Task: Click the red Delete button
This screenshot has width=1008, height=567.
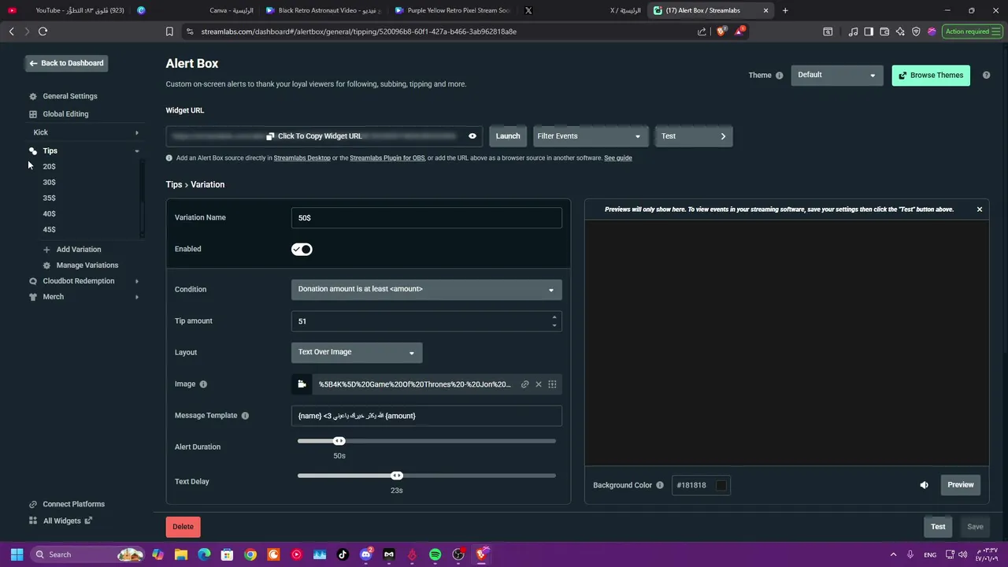Action: click(x=183, y=527)
